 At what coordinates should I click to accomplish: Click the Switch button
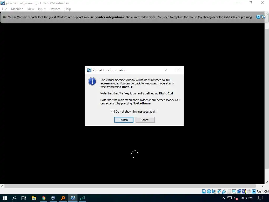click(124, 120)
